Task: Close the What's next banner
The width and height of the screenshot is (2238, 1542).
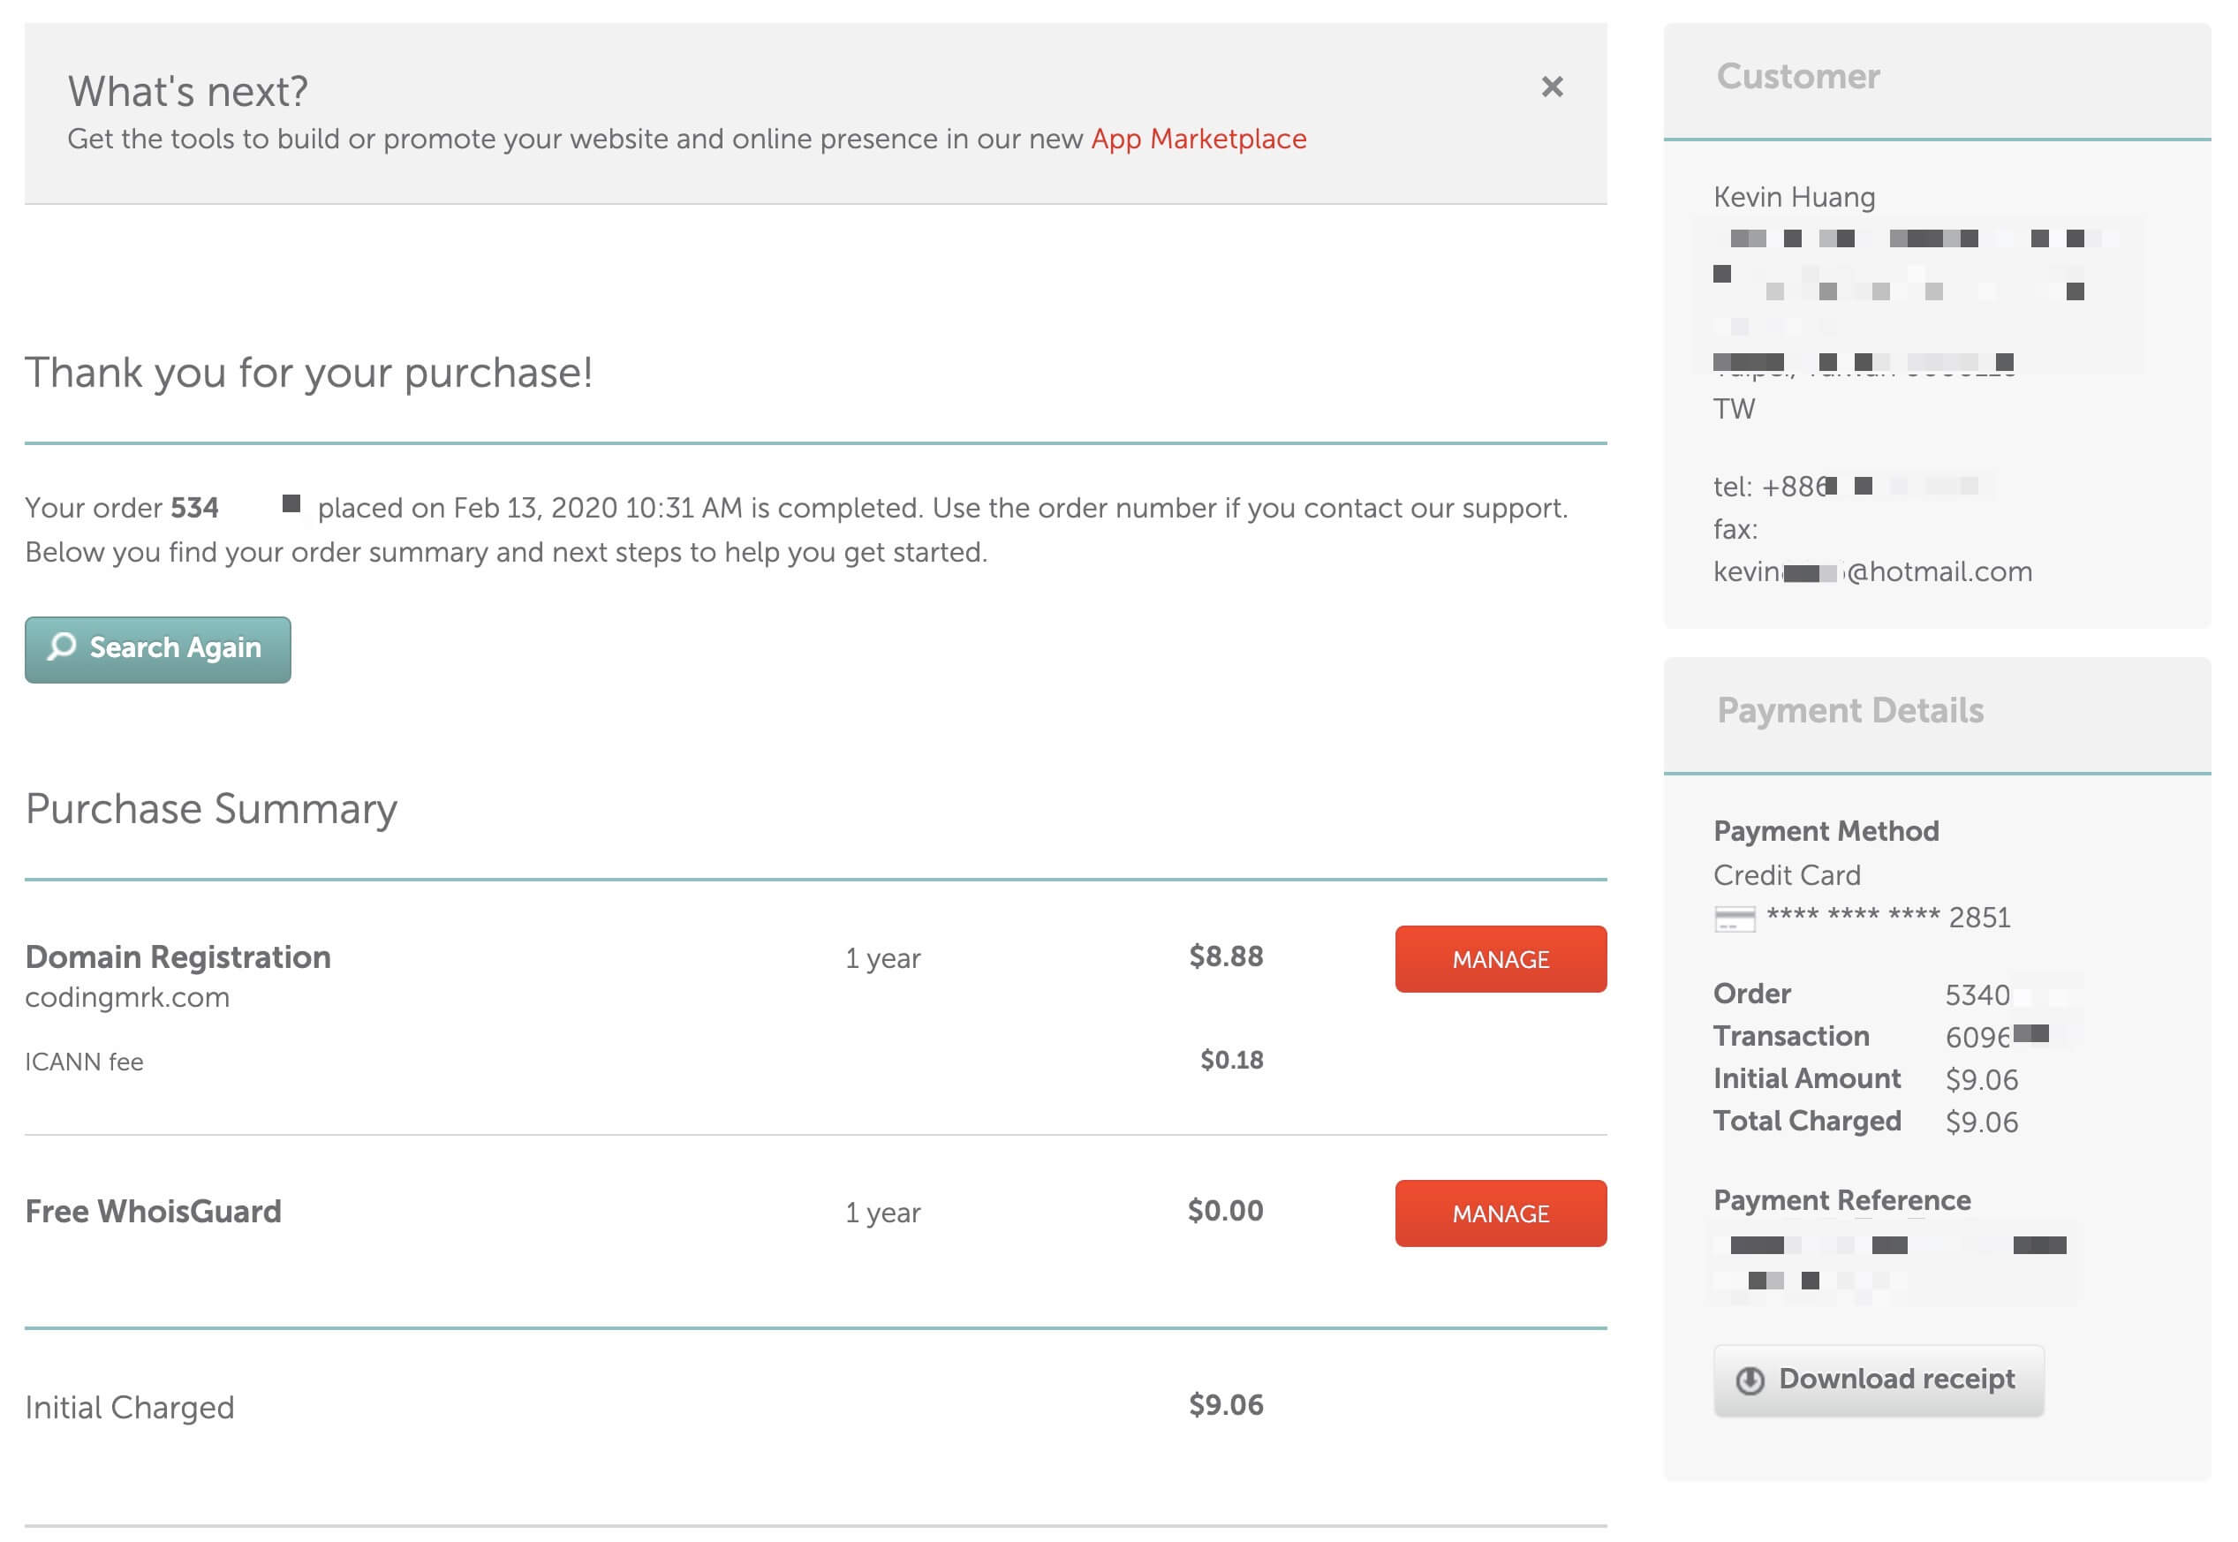Action: click(1551, 87)
